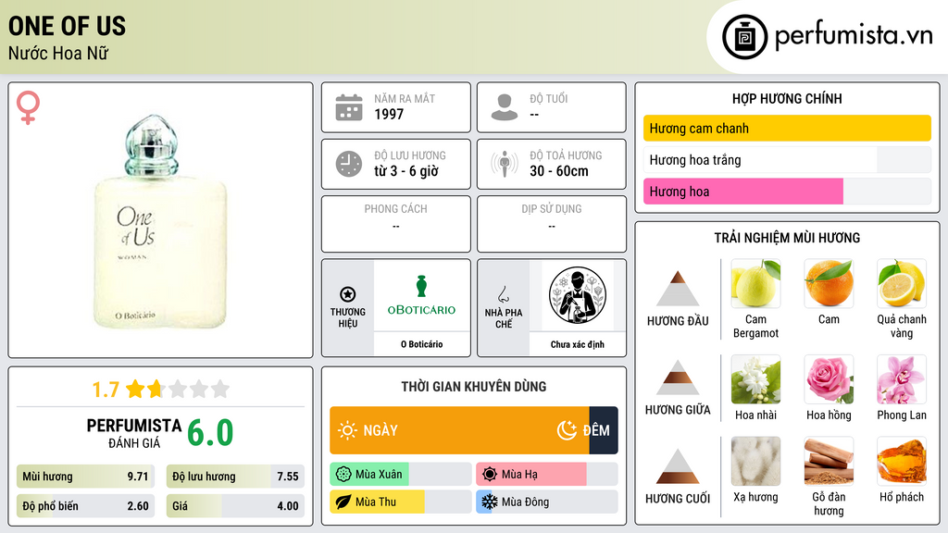Click the pink female gender symbol
This screenshot has height=533, width=948.
coord(28,107)
